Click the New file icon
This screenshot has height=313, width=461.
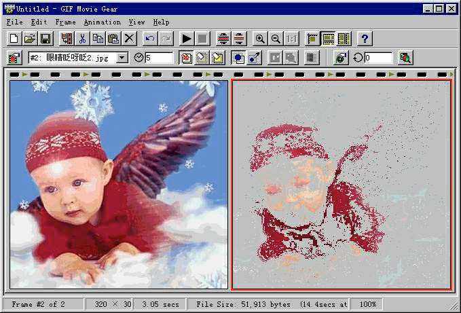point(14,39)
